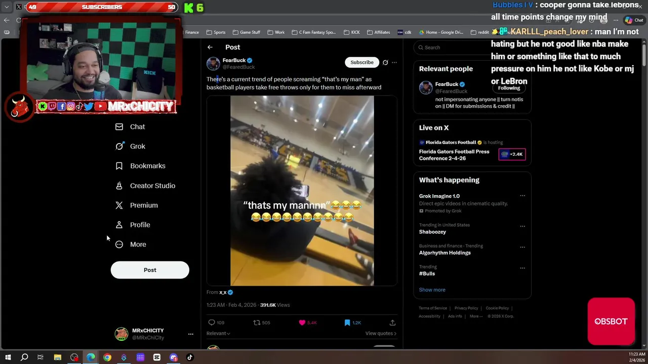Open Privacy Policy footer link
The height and width of the screenshot is (364, 648).
pos(466,308)
